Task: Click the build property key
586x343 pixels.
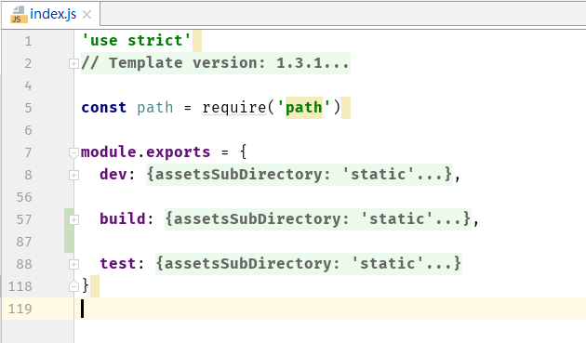Action: click(123, 219)
